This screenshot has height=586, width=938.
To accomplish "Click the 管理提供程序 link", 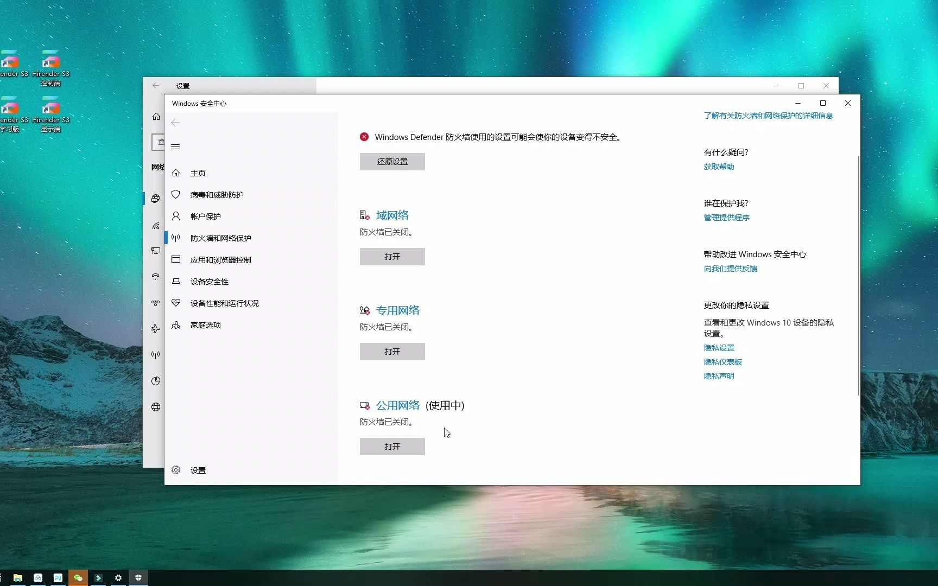I will (726, 218).
